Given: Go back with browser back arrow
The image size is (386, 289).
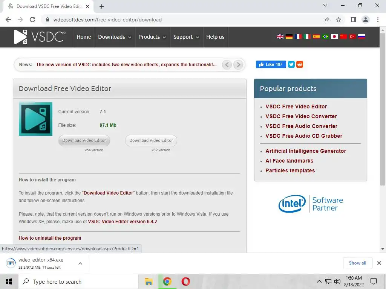Looking at the screenshot, I should pos(8,20).
